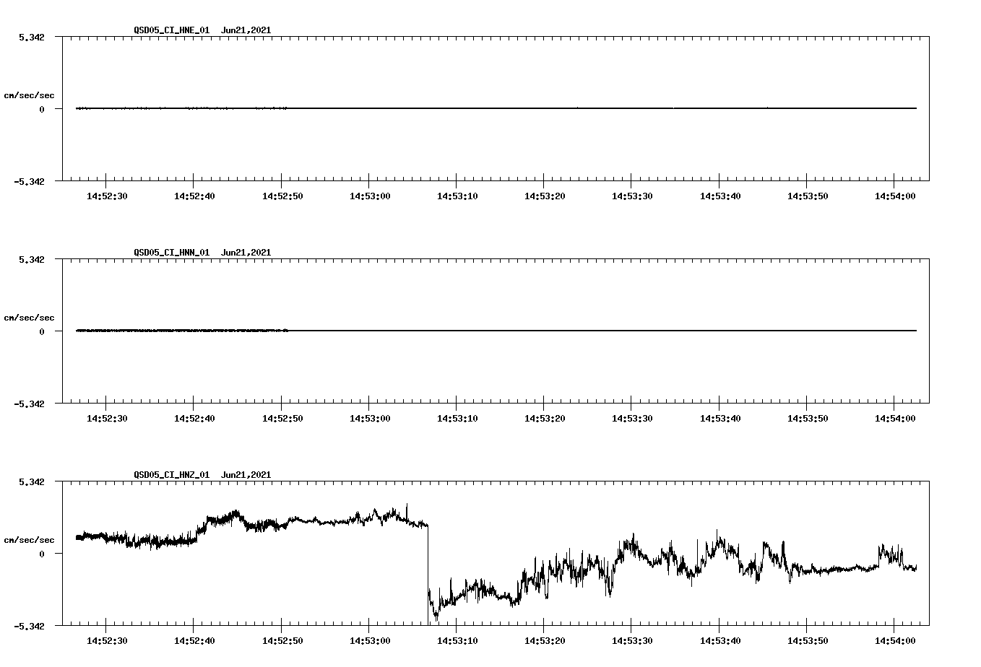Screen dimensions: 981x667
Task: Click cm/sec/sec unit label of HNN plot
Action: 29,318
